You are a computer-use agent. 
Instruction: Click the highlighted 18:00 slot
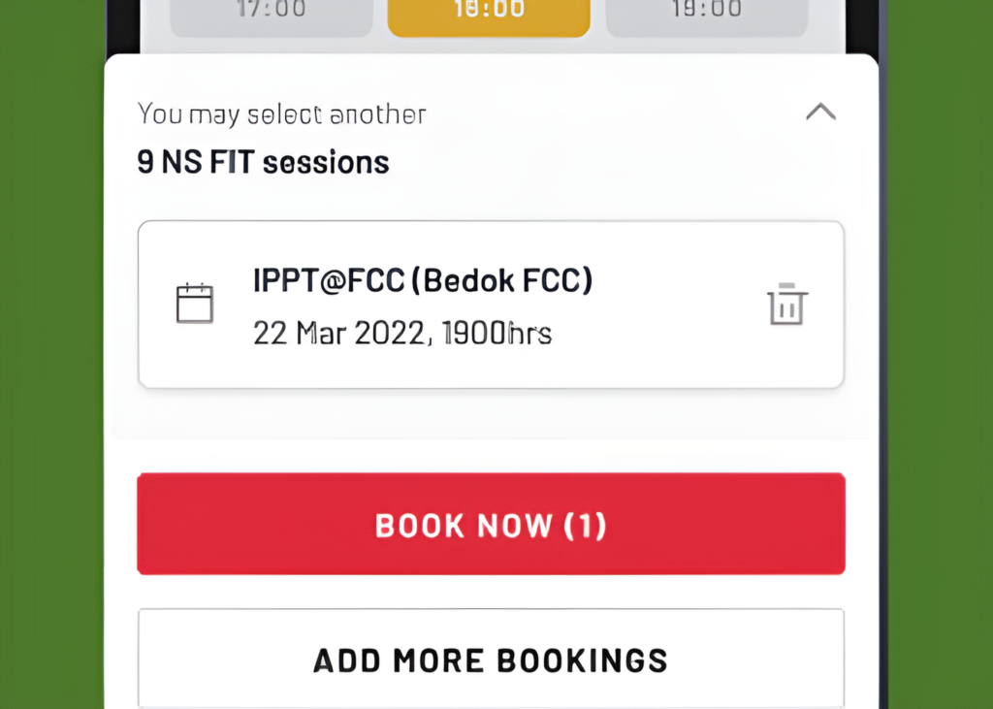tap(488, 14)
